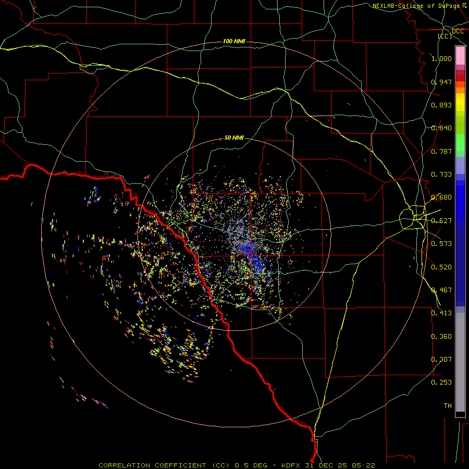Viewport: 469px width, 469px height.
Task: Select the 0.253 scale value
Action: point(441,382)
